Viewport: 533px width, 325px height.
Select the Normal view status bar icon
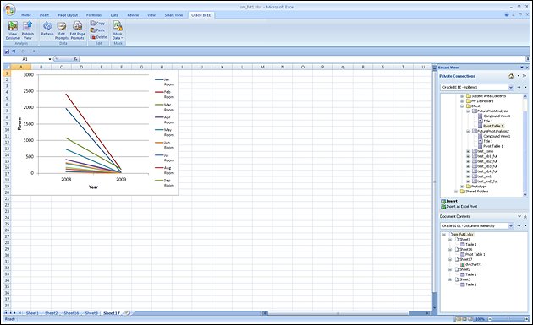(x=459, y=319)
